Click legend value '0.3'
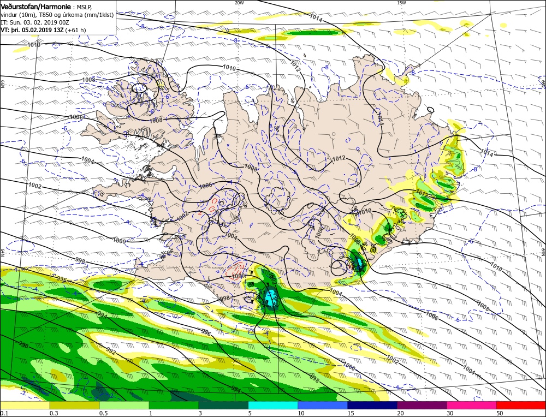The image size is (546, 417). pyautogui.click(x=53, y=413)
